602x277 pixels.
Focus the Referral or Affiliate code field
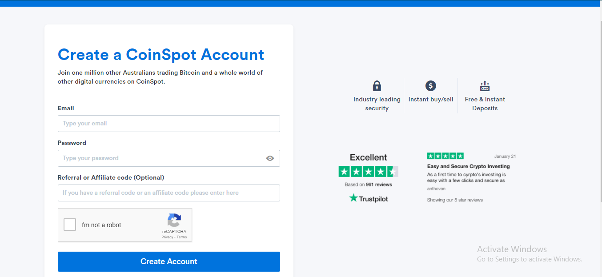[x=169, y=193]
